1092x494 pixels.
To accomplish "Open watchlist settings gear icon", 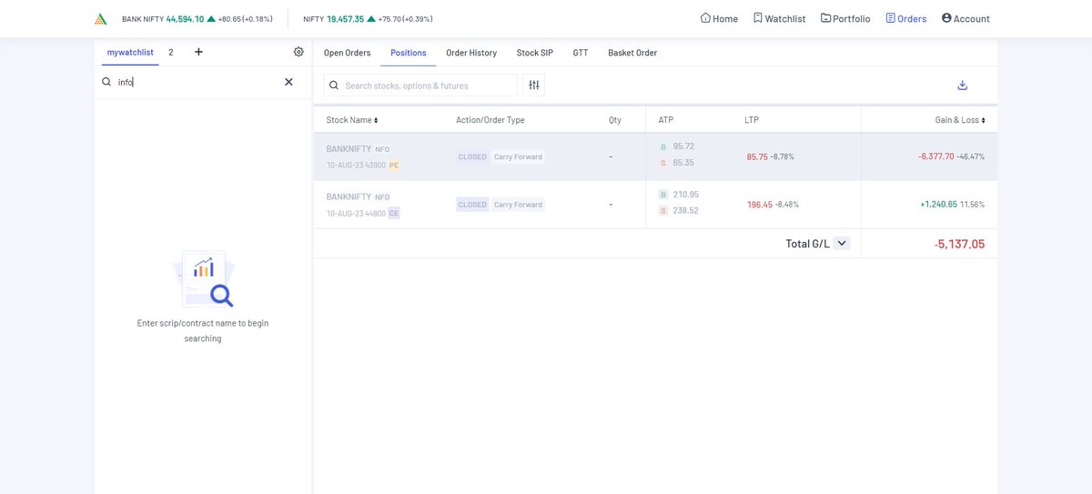I will click(298, 52).
